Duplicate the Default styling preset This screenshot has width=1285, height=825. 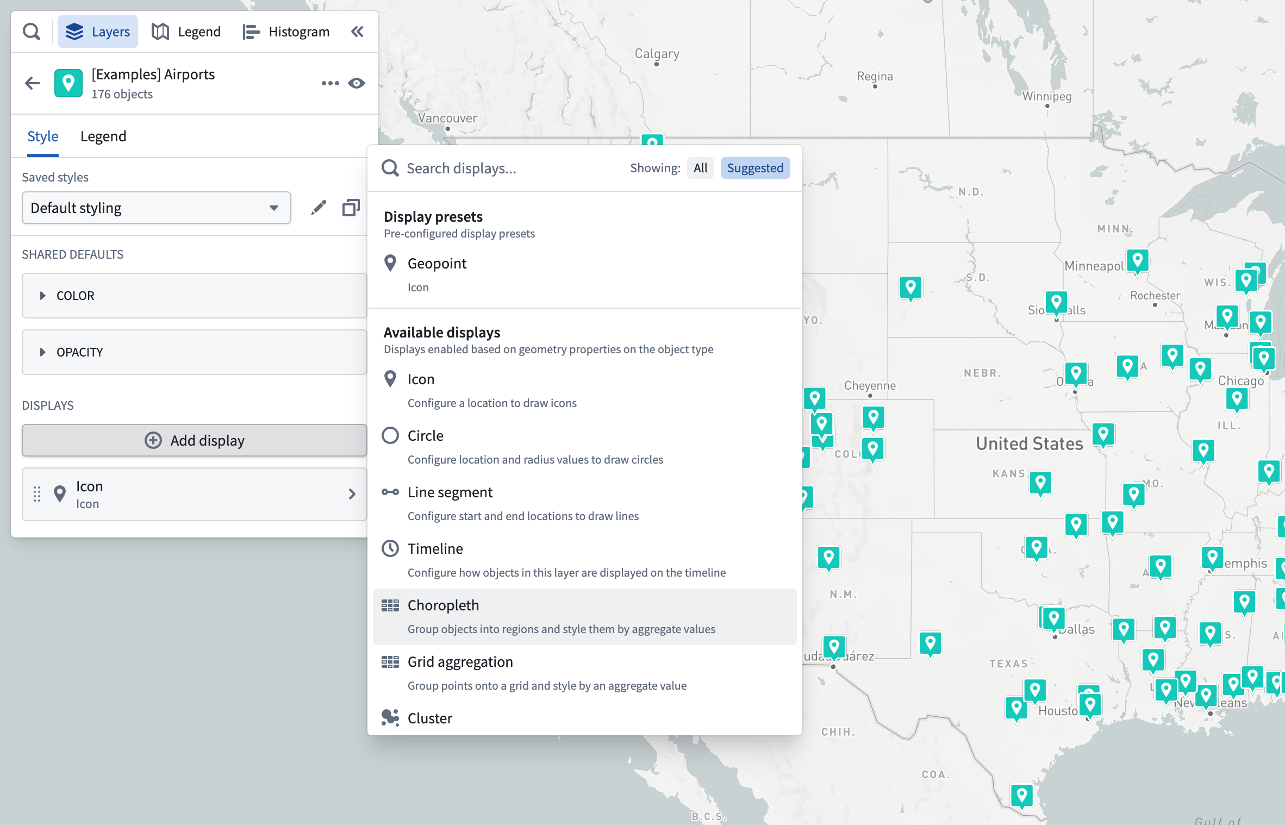click(x=351, y=207)
